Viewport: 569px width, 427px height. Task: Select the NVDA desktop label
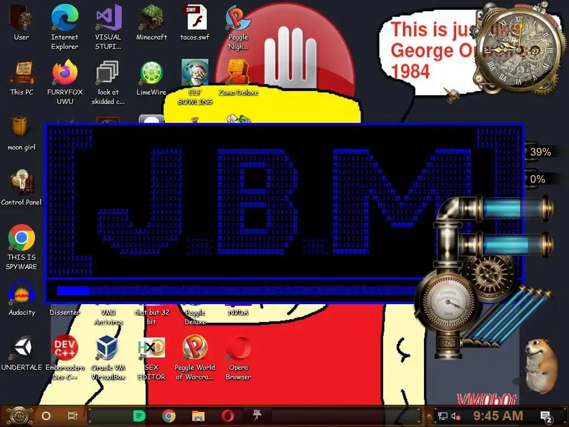point(238,312)
